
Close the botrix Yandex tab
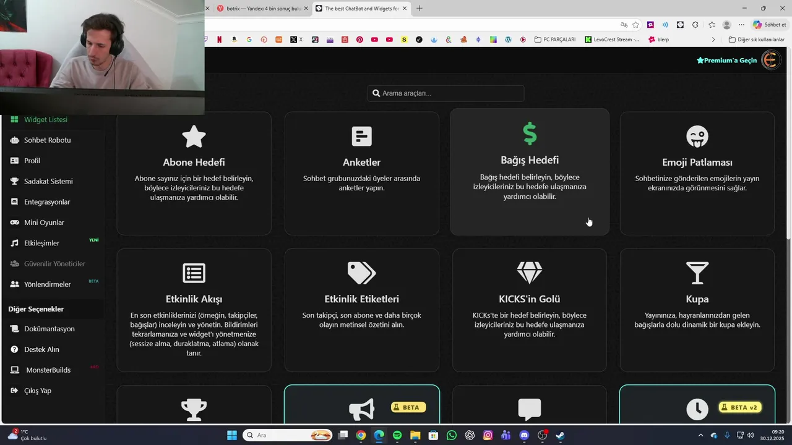point(306,9)
